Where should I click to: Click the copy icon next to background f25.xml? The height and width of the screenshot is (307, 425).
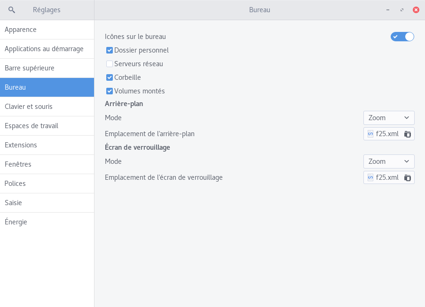coord(408,134)
